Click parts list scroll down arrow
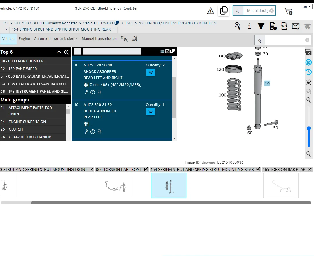The image size is (314, 256). click(x=174, y=138)
